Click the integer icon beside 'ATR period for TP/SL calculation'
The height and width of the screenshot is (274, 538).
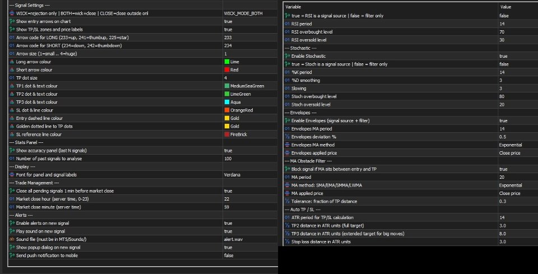click(287, 217)
